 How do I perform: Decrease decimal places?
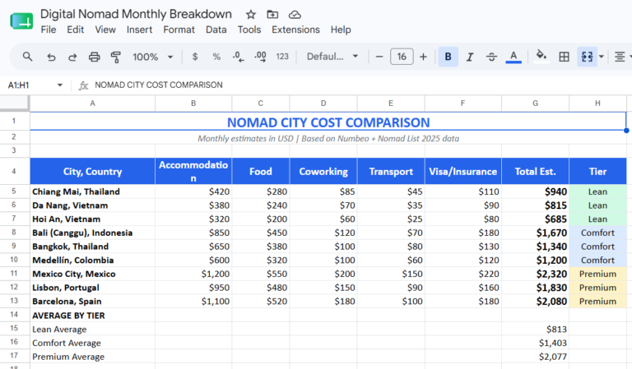238,57
